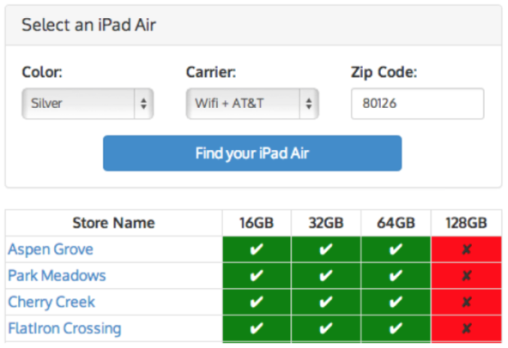
Task: Click Cherry Creek 64GB availability checkmark
Action: (x=396, y=302)
